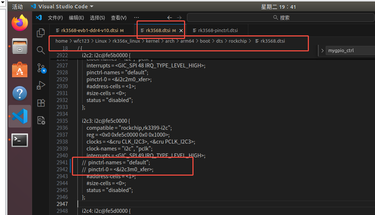Click status = "disabled" on line 2945
375x215 pixels.
coord(110,190)
